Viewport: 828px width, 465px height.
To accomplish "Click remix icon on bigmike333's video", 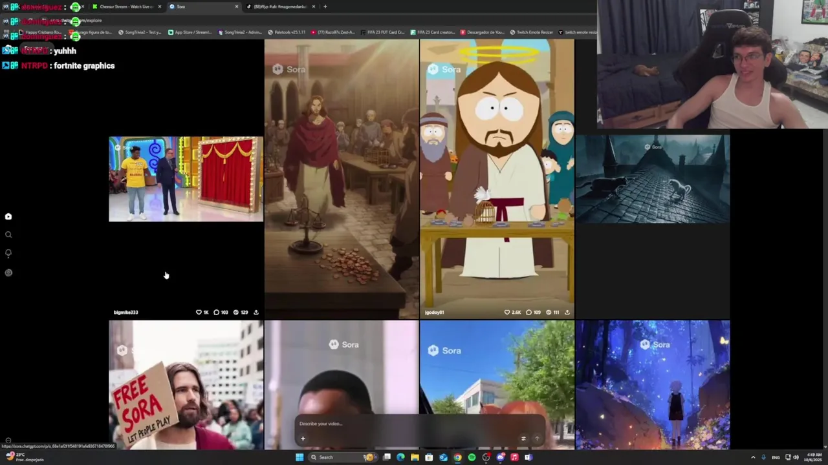I will pyautogui.click(x=236, y=312).
